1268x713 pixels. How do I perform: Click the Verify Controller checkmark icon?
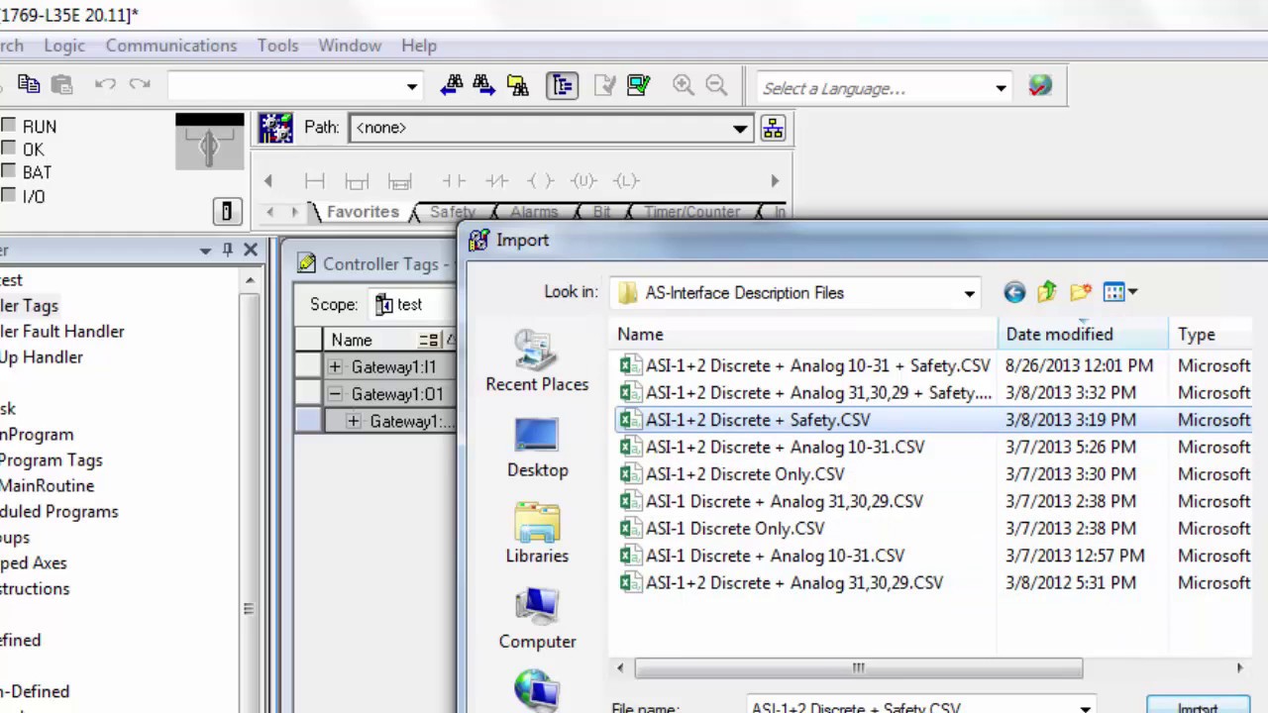tap(638, 85)
